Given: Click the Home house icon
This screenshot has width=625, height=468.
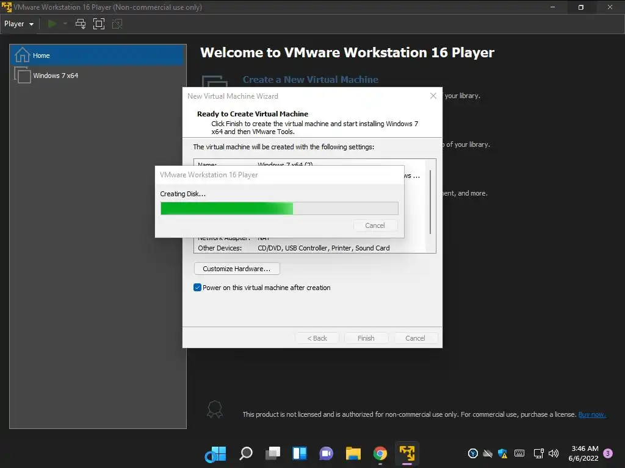Looking at the screenshot, I should [x=23, y=55].
